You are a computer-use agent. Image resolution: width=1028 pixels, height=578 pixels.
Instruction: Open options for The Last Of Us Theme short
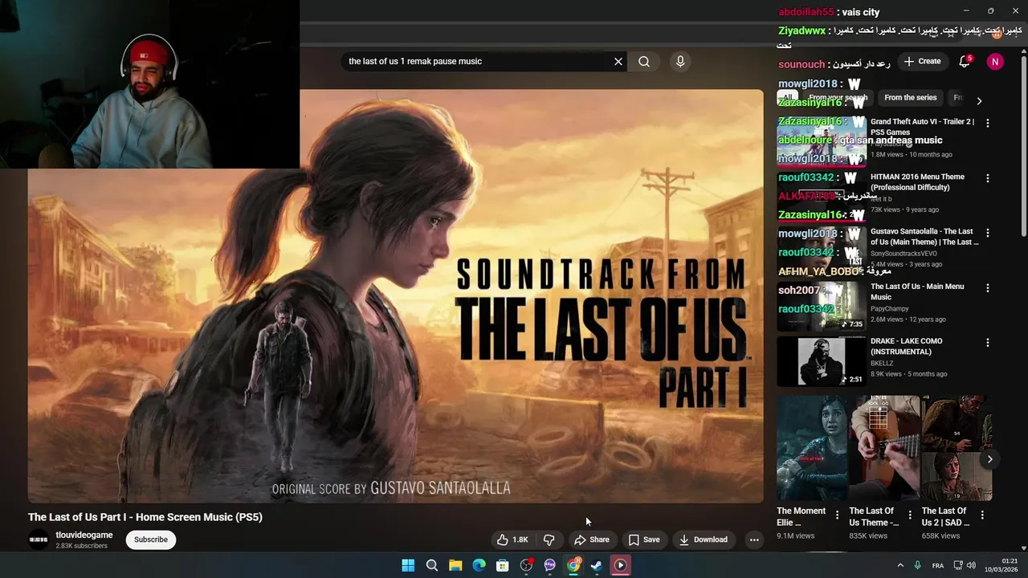tap(910, 515)
